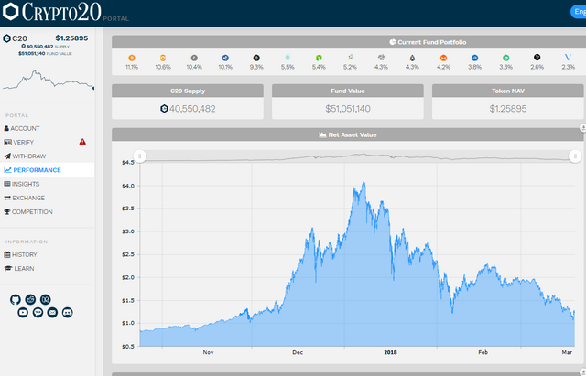Viewport: 586px width, 376px height.
Task: Open the Learn page link
Action: pyautogui.click(x=18, y=268)
